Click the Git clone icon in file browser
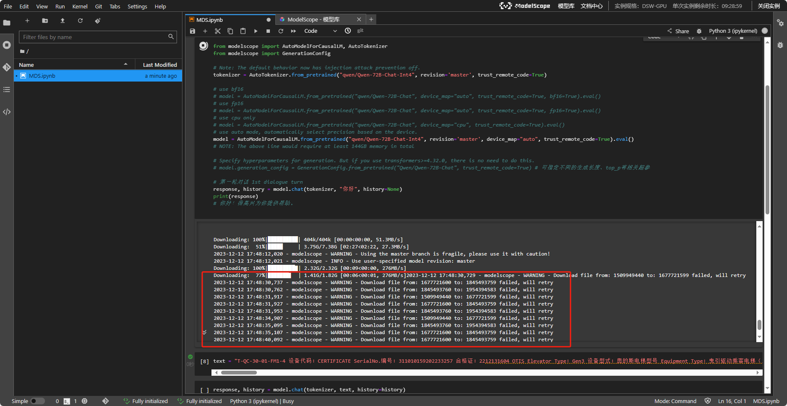787x406 pixels. [98, 21]
